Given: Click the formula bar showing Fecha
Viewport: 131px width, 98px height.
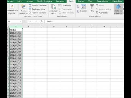Looking at the screenshot, I should point(84,22).
